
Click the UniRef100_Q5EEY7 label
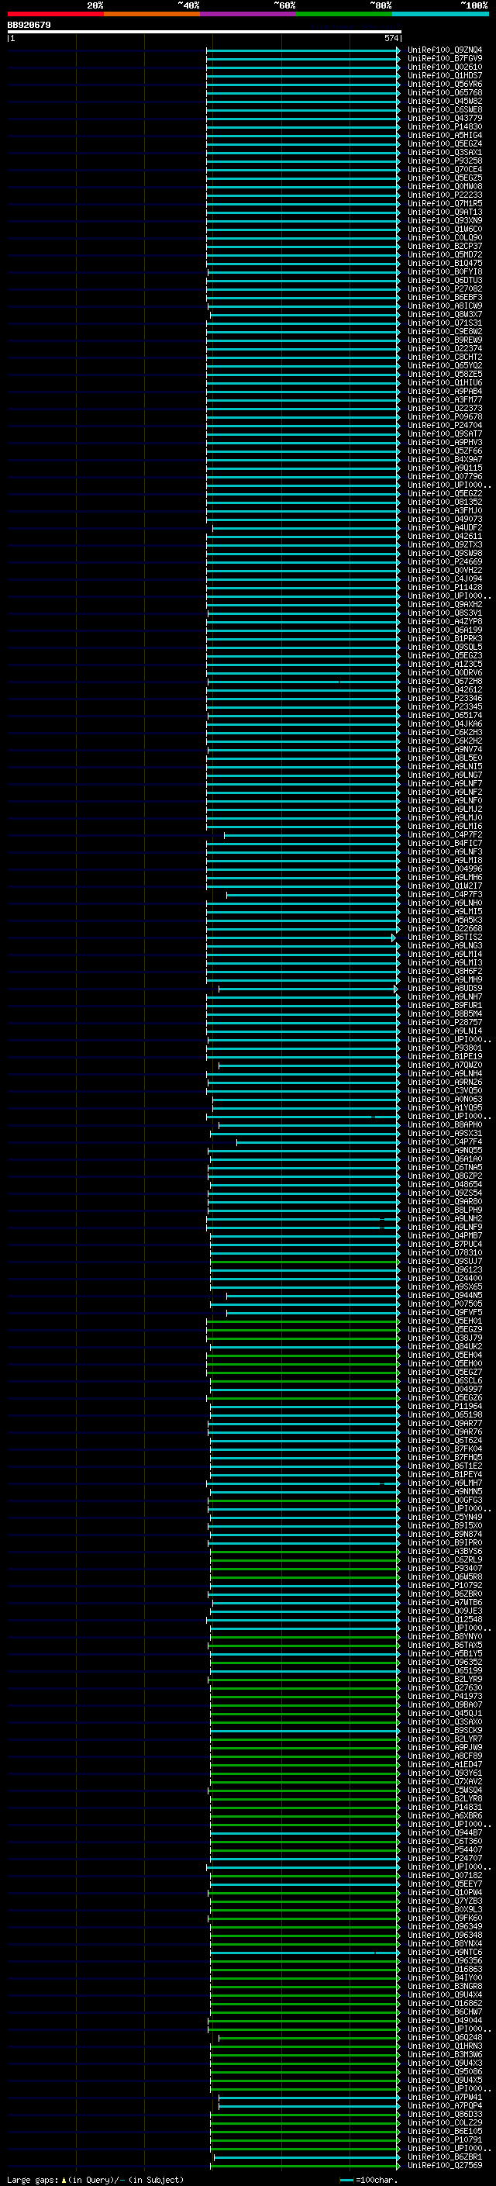445,1883
